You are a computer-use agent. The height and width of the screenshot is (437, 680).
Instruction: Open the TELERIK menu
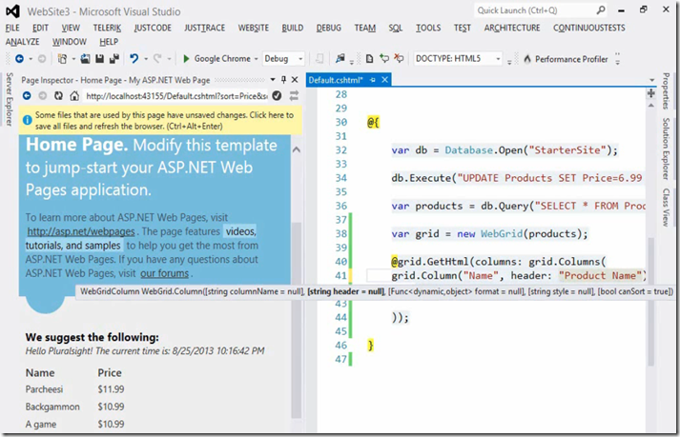pos(107,29)
